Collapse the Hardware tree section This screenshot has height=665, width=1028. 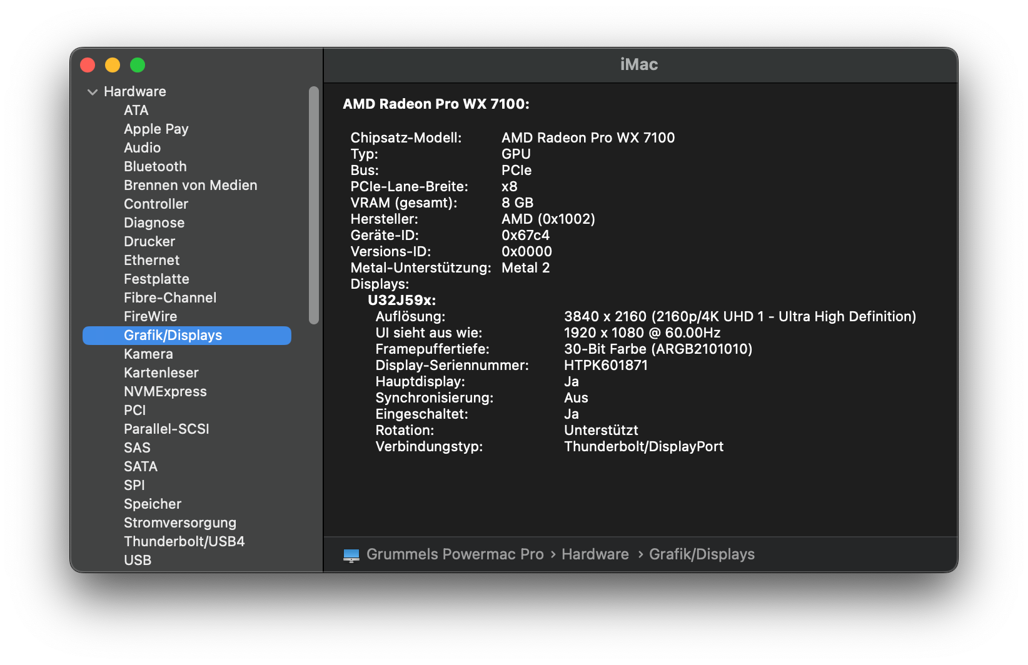(x=93, y=92)
